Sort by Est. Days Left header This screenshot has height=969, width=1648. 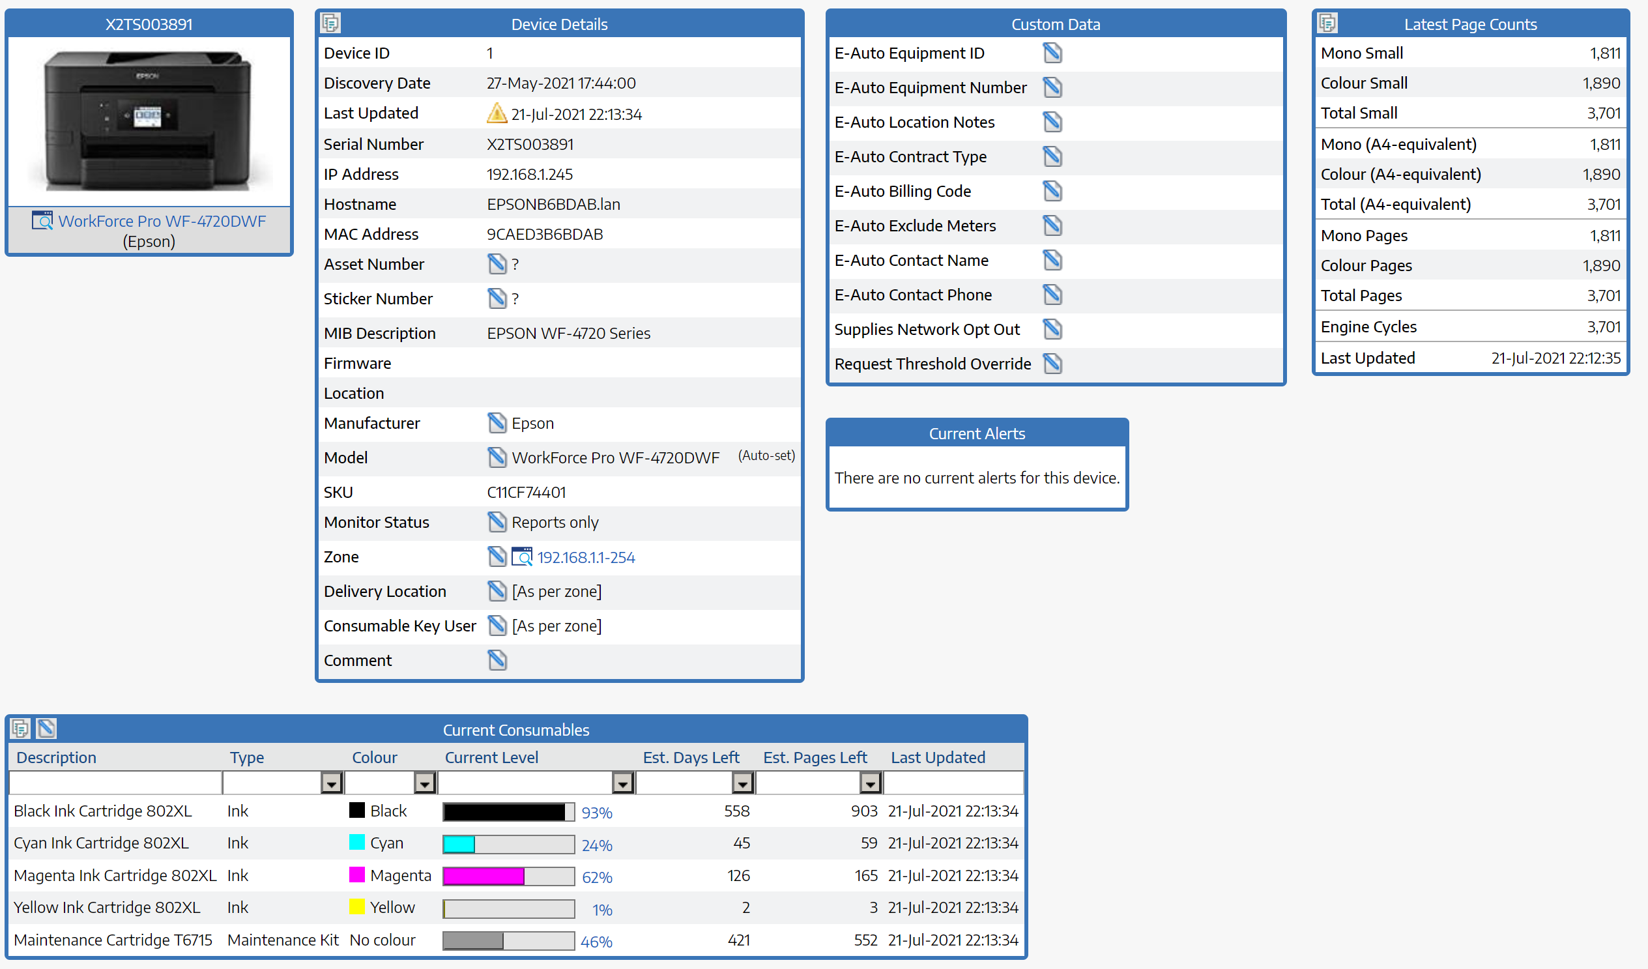click(x=691, y=757)
